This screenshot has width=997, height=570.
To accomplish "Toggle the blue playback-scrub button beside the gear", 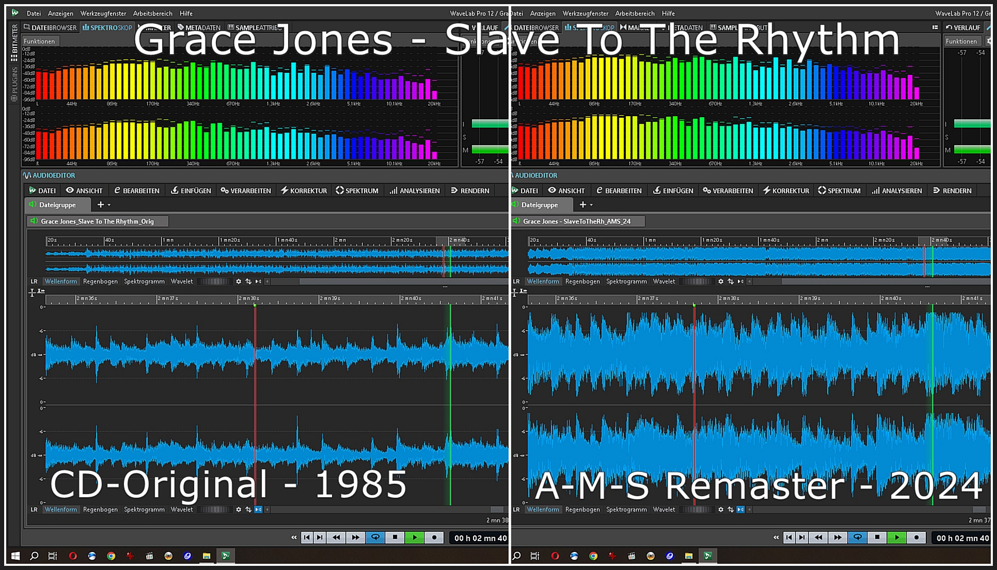I will (x=258, y=509).
